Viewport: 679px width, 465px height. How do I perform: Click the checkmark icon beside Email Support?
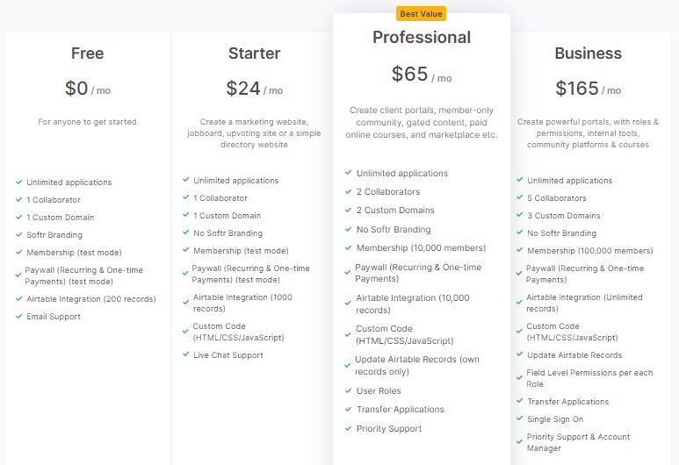click(x=18, y=317)
